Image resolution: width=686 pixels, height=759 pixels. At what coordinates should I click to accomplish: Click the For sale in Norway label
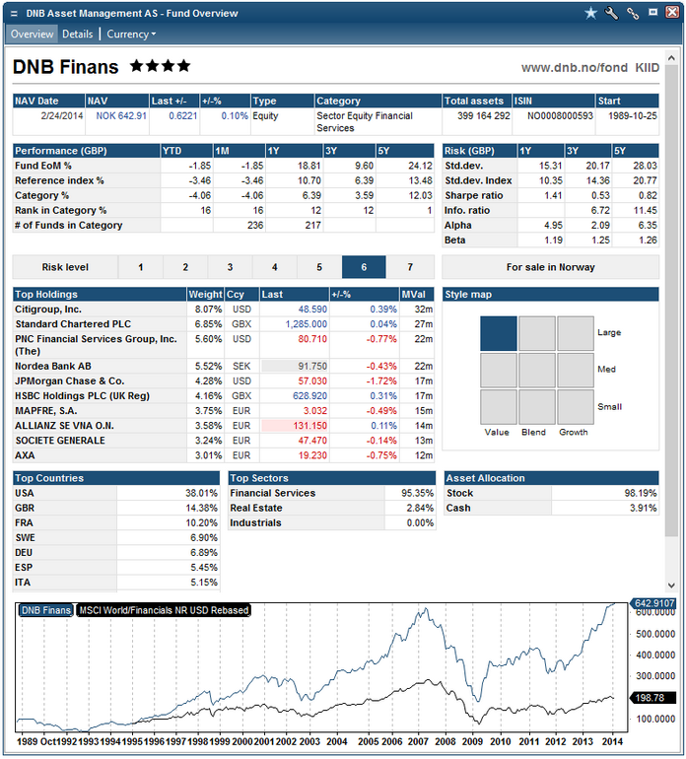click(x=550, y=267)
